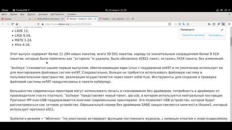This screenshot has width=232, height=130.
Task: Click the text 'MATE 1.24,'
Action: 23,40
